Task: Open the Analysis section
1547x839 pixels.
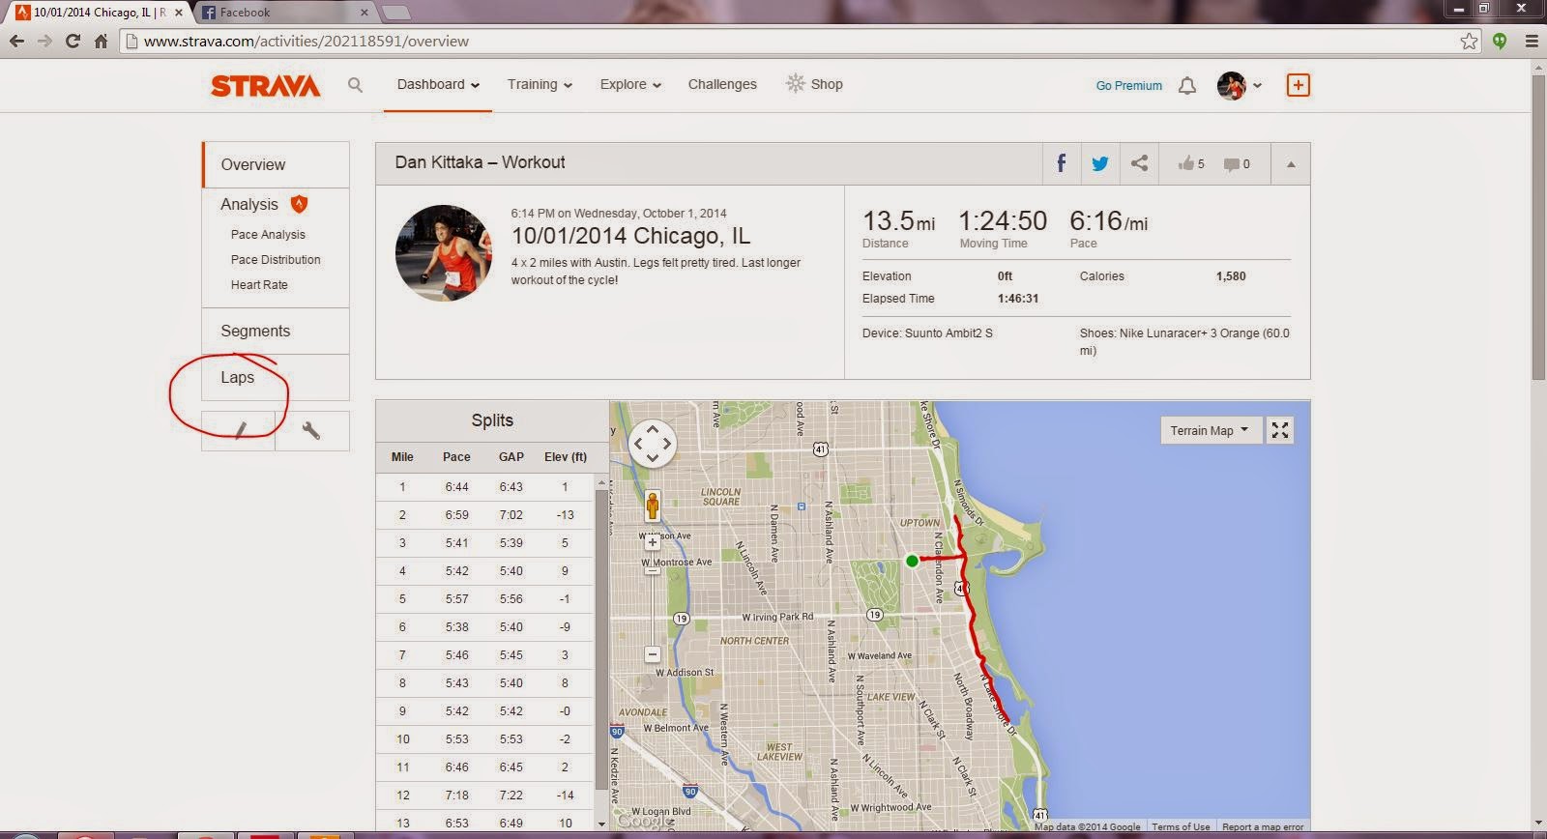Action: [248, 205]
